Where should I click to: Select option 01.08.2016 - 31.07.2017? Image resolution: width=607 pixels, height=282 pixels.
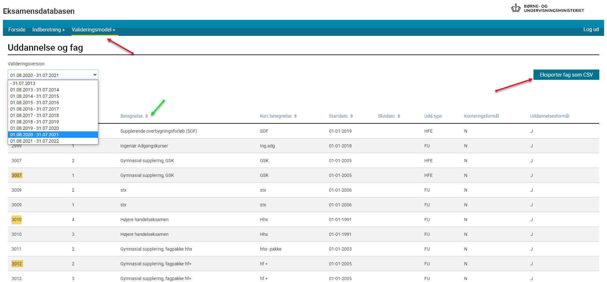(x=53, y=109)
